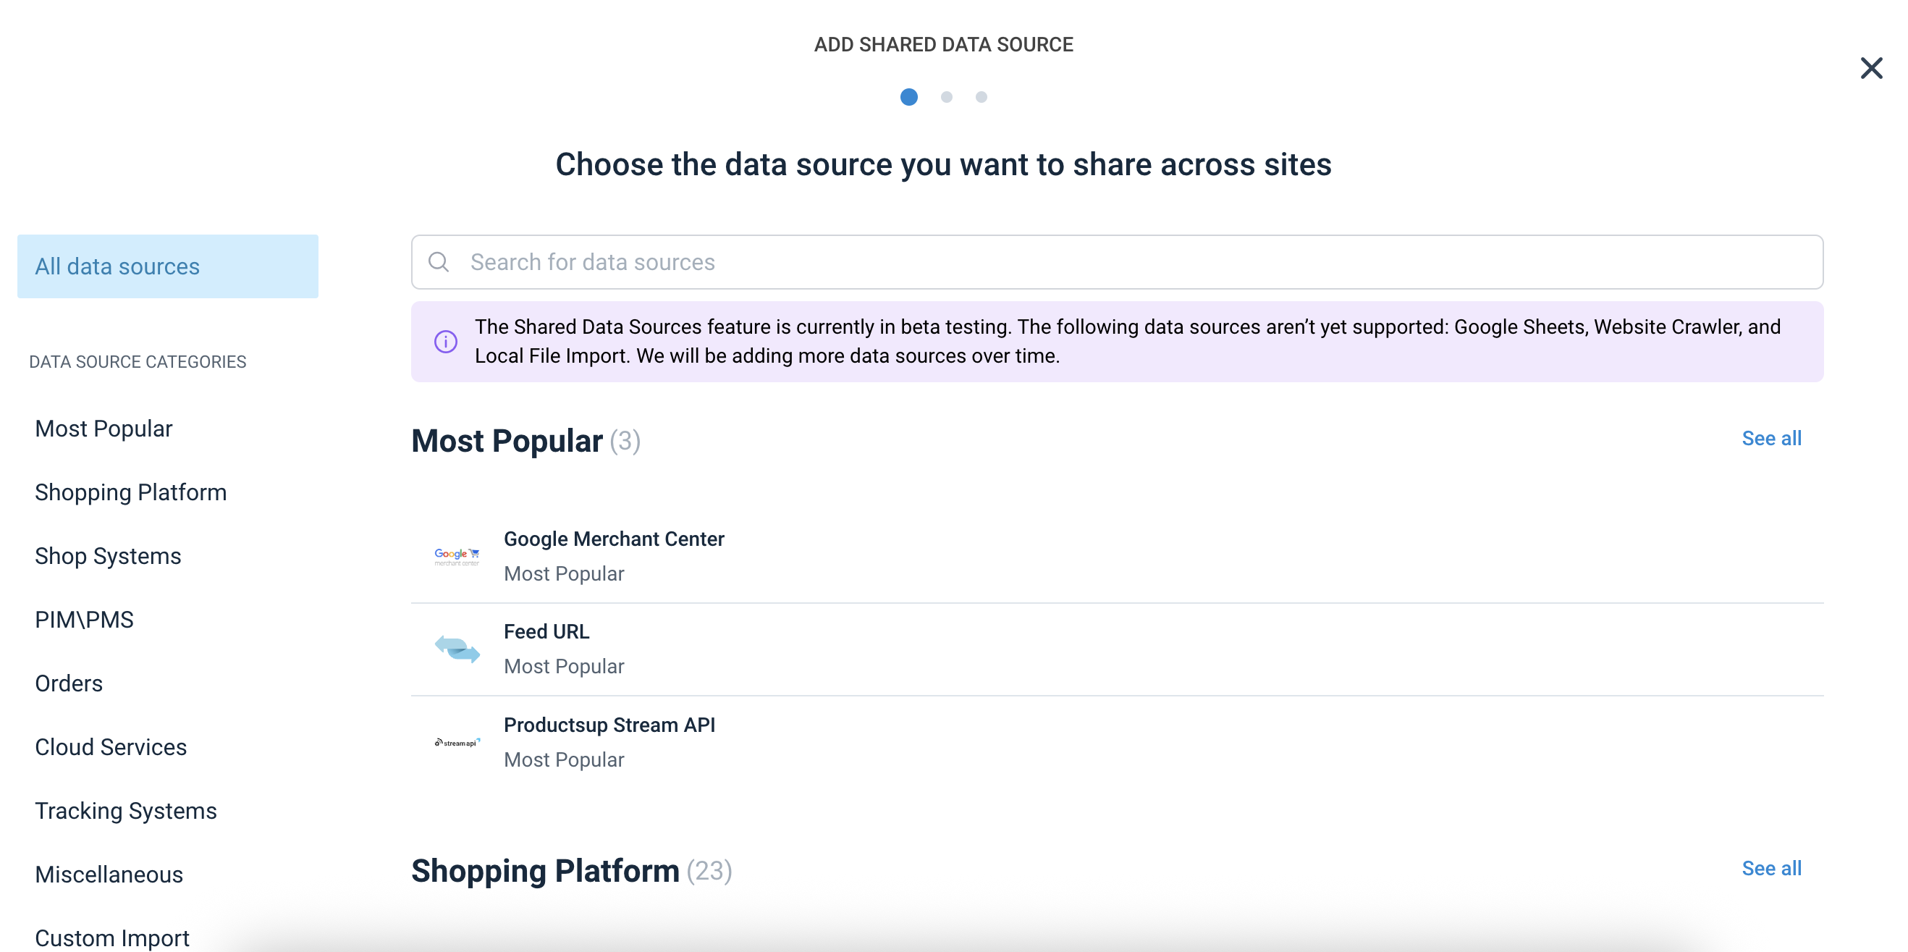Close the Add Shared Data Source dialog
The width and height of the screenshot is (1908, 952).
[1872, 67]
